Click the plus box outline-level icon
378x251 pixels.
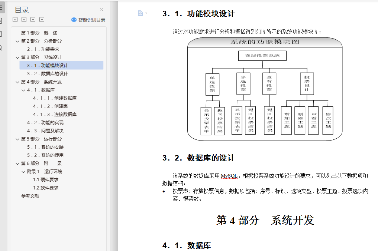tap(33, 20)
